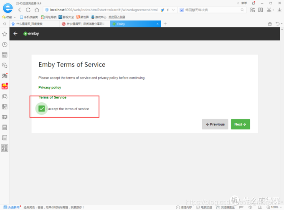Open live TV icon in left sidebar
Image resolution: width=284 pixels, height=210 pixels.
click(x=5, y=117)
